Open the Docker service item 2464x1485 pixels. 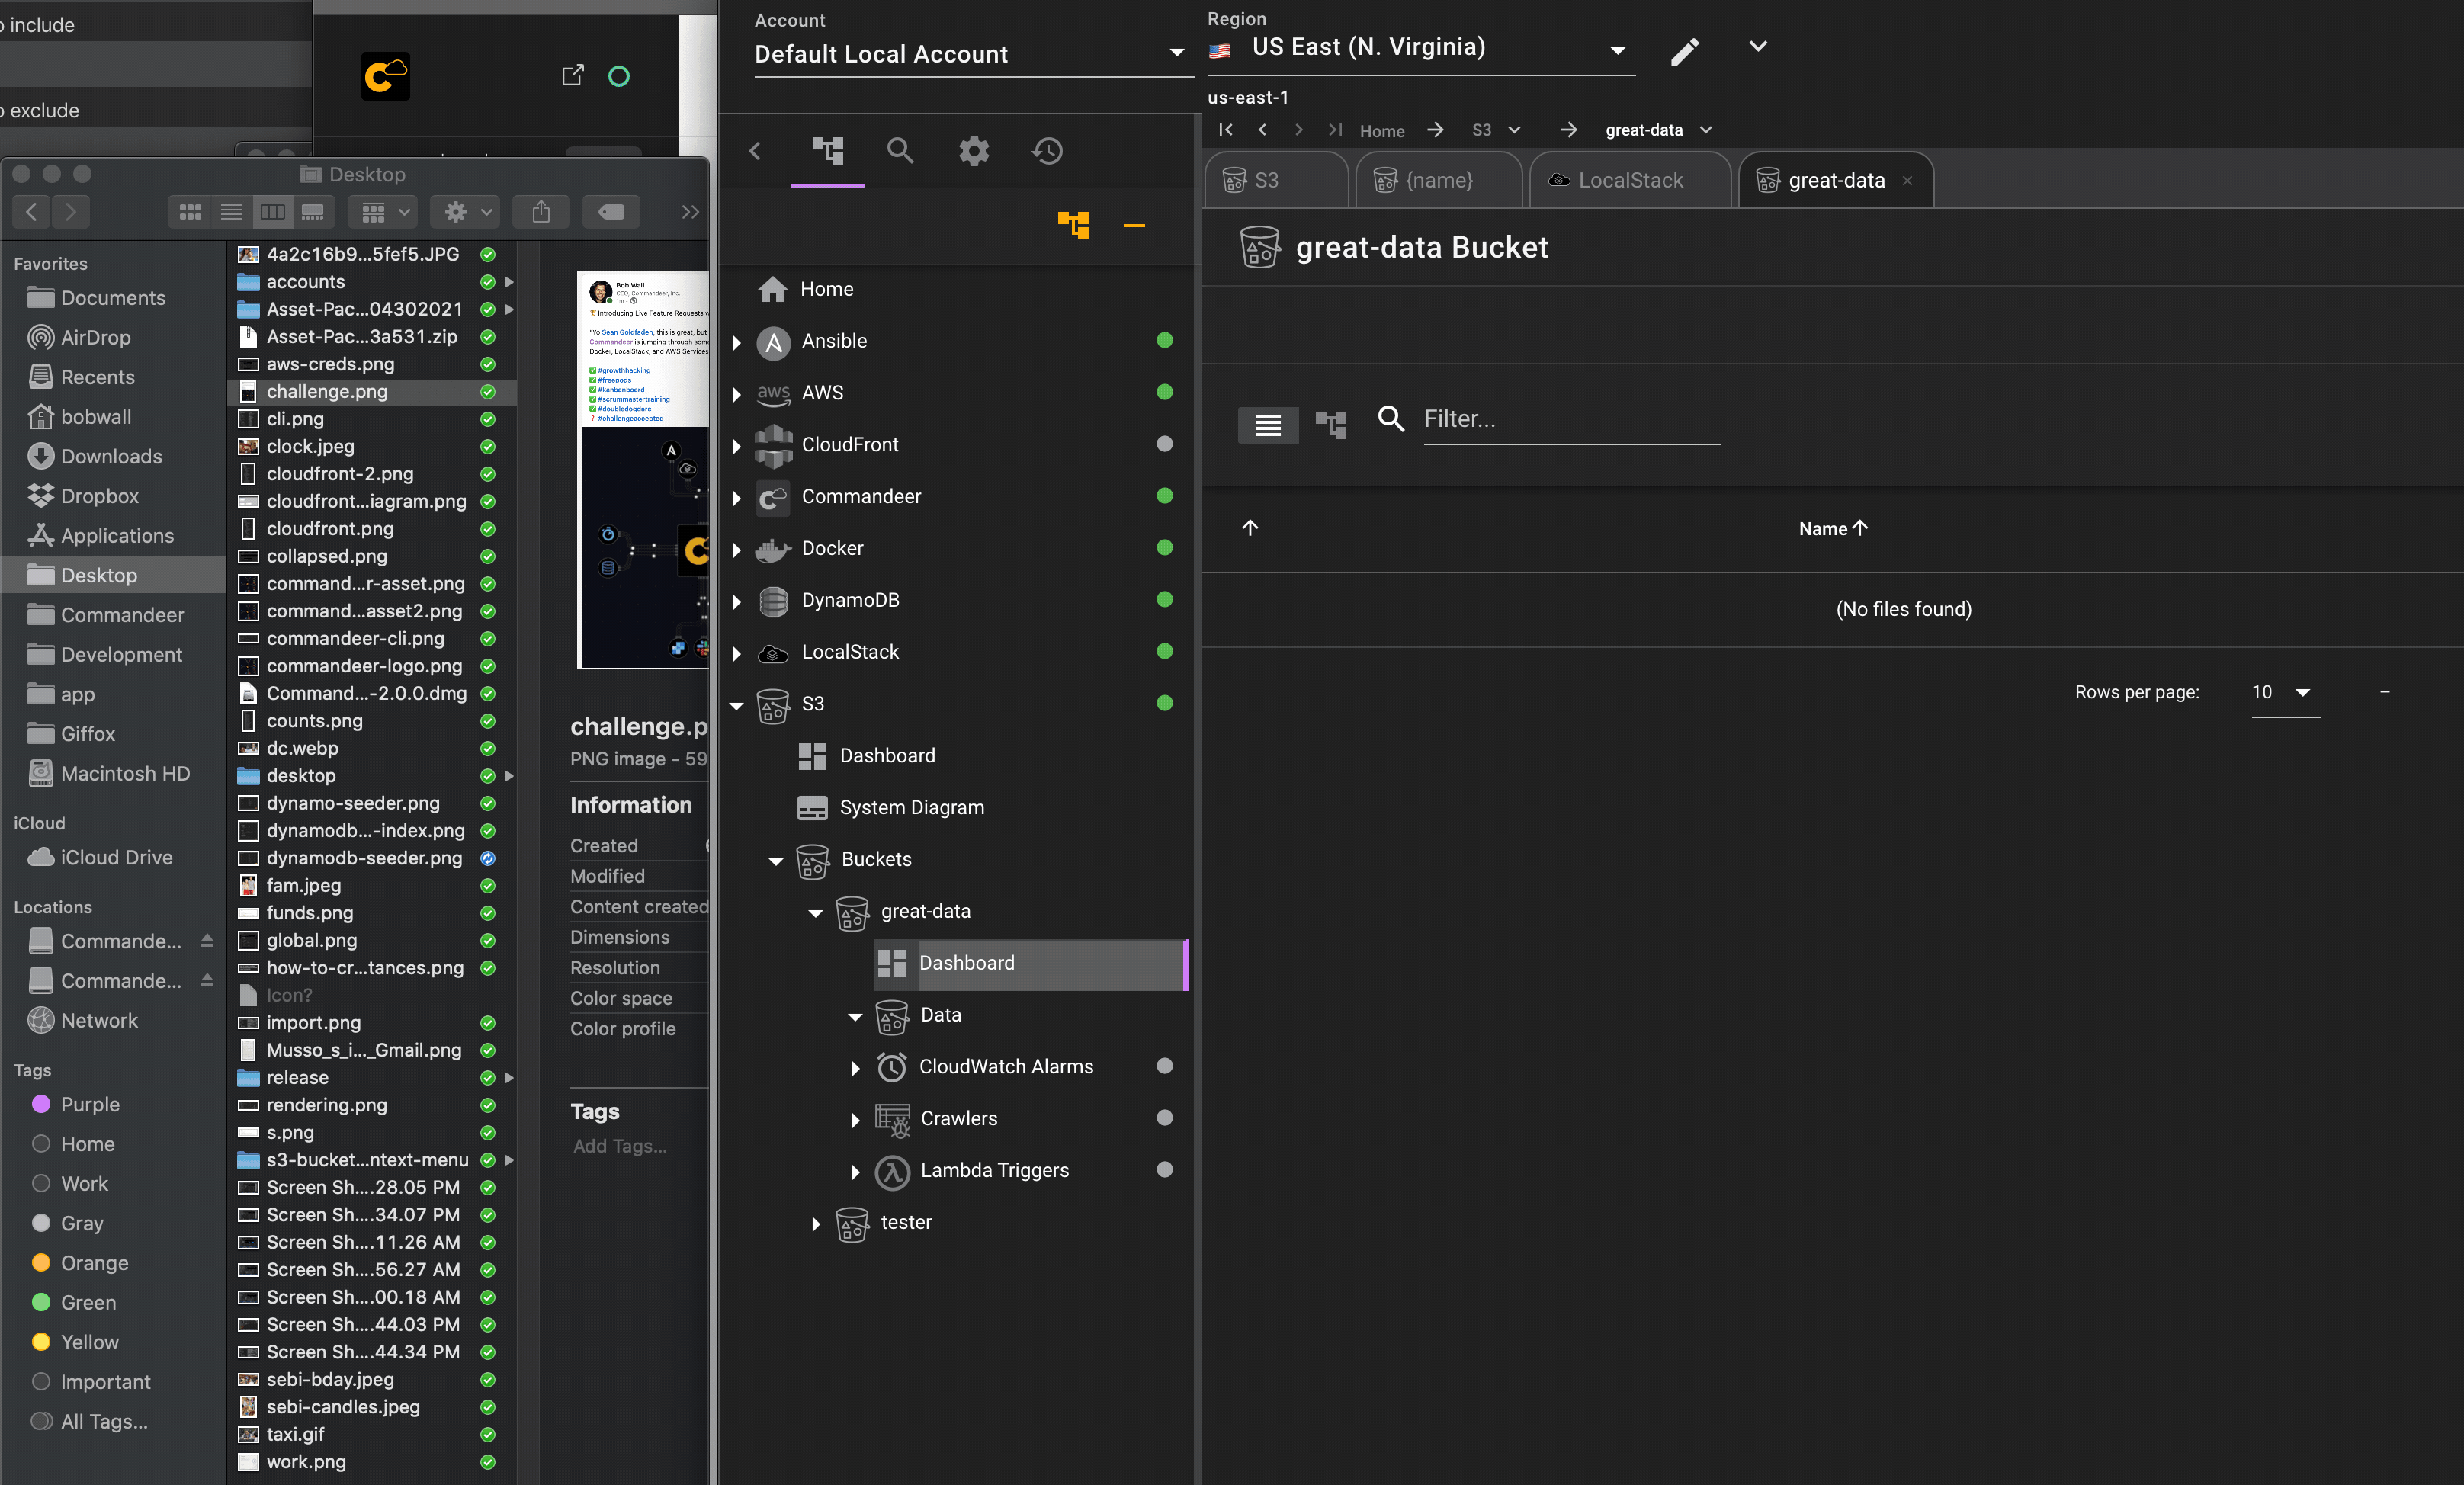832,548
